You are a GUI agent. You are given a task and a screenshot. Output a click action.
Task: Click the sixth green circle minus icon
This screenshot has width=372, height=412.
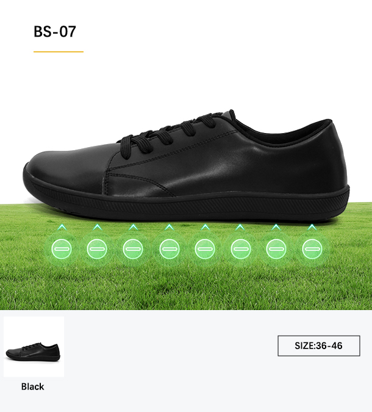241,249
